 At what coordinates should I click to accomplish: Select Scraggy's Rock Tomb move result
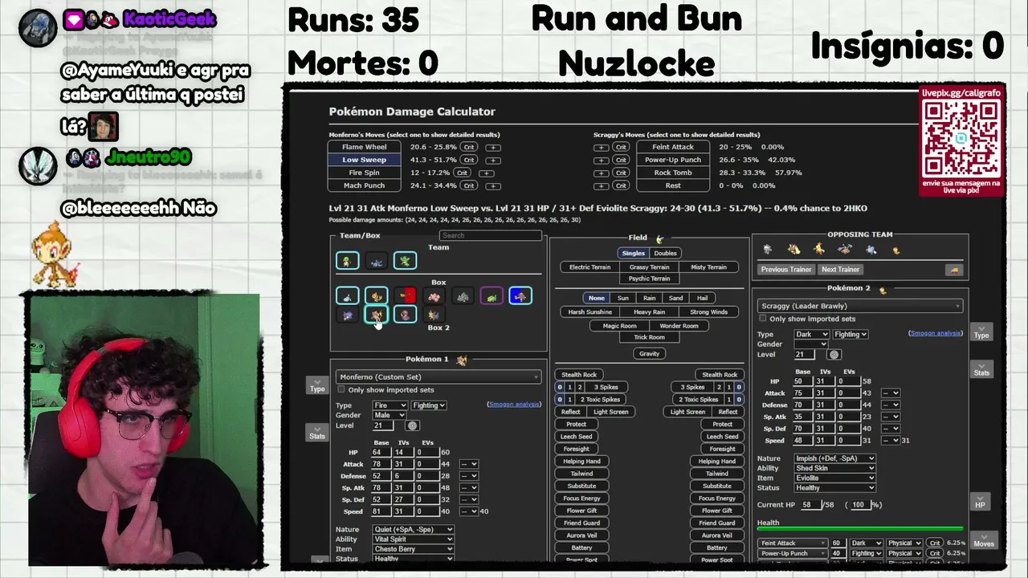tap(673, 173)
